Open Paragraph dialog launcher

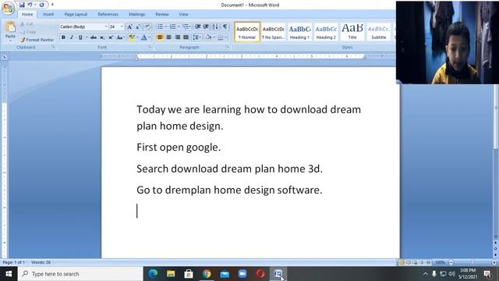point(227,47)
